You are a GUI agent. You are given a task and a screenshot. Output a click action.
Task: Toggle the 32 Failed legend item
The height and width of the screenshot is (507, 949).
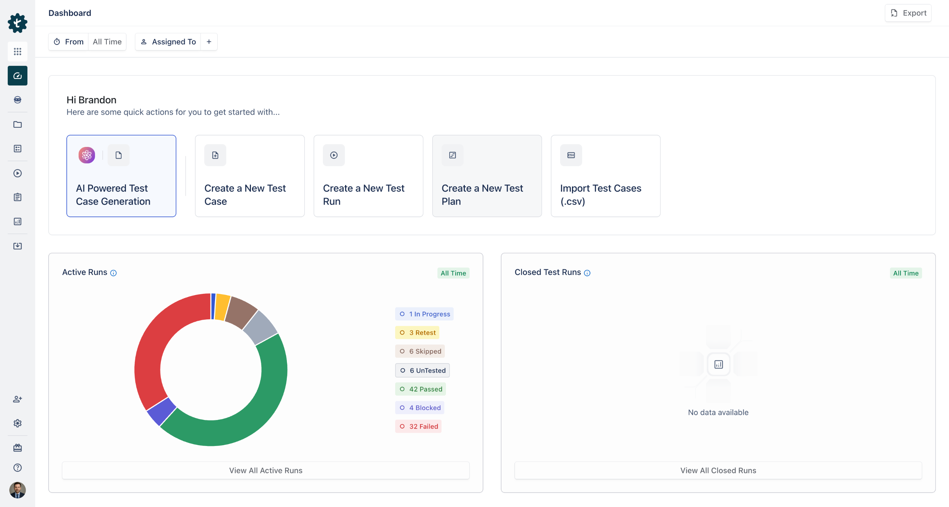tap(419, 426)
